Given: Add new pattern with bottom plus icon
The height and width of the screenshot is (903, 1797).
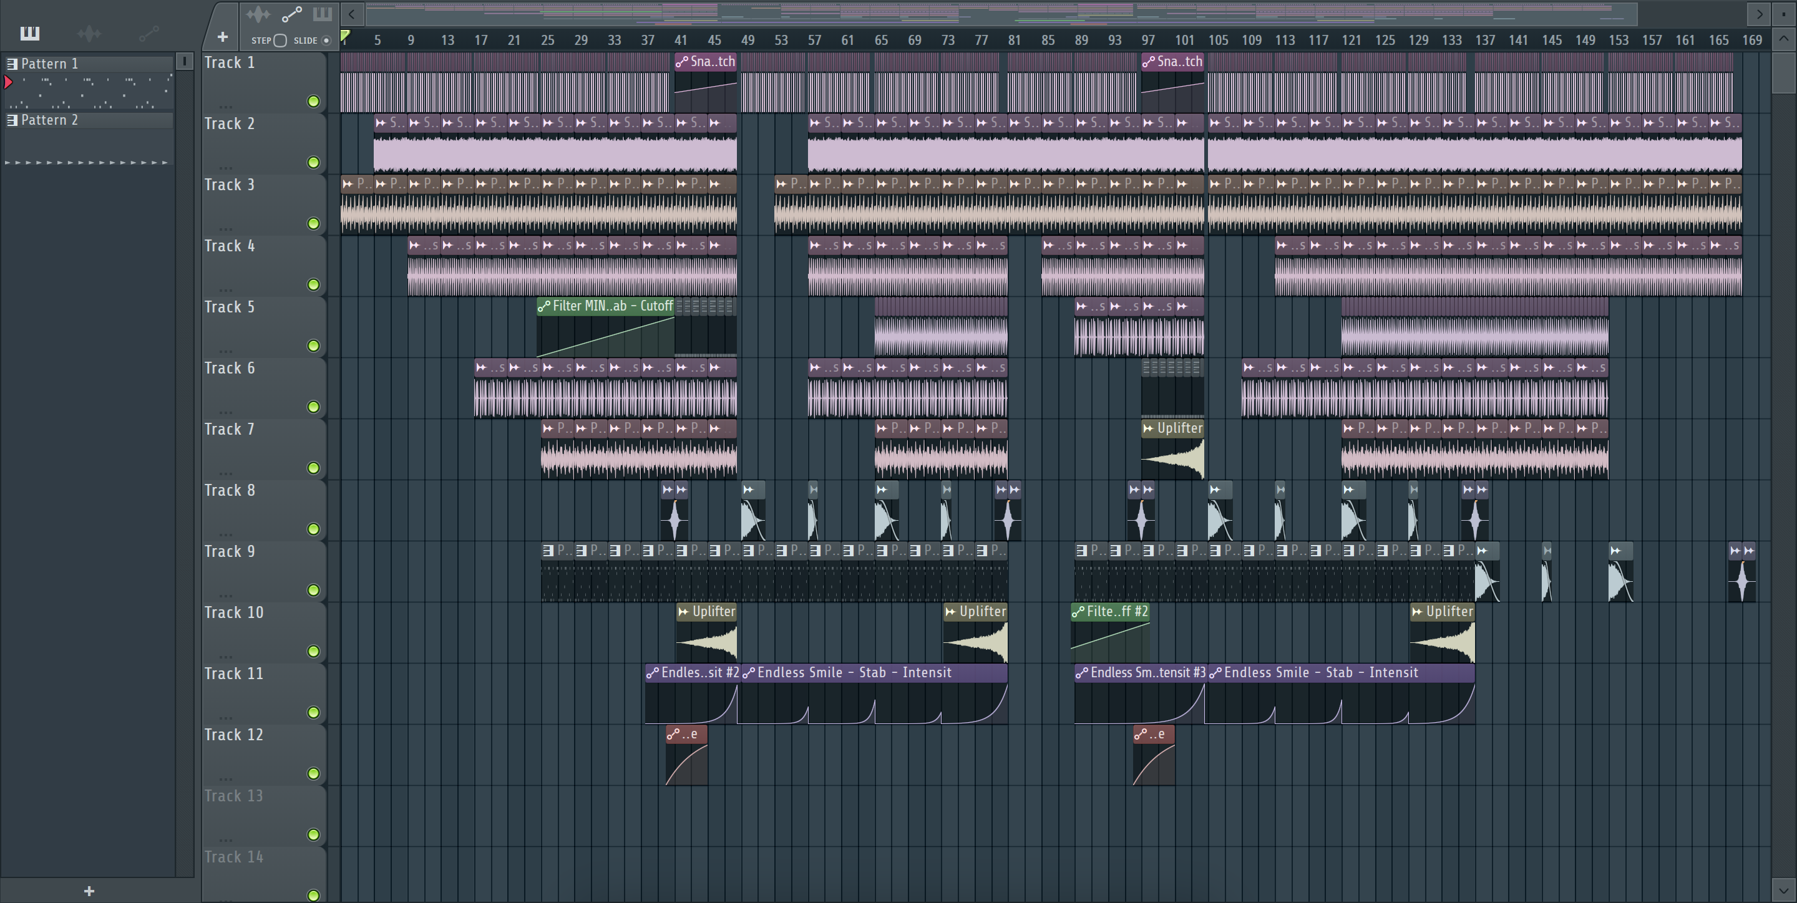Looking at the screenshot, I should click(89, 891).
